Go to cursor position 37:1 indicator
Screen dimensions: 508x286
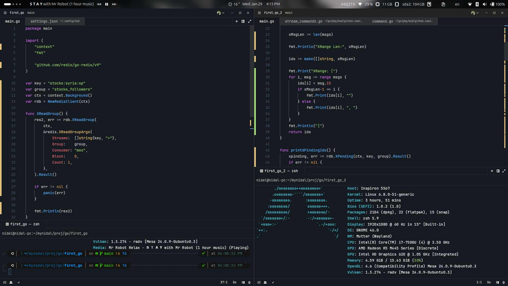(224, 283)
